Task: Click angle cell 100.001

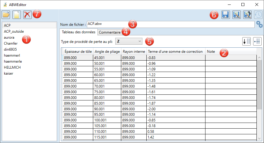Action: [107, 120]
